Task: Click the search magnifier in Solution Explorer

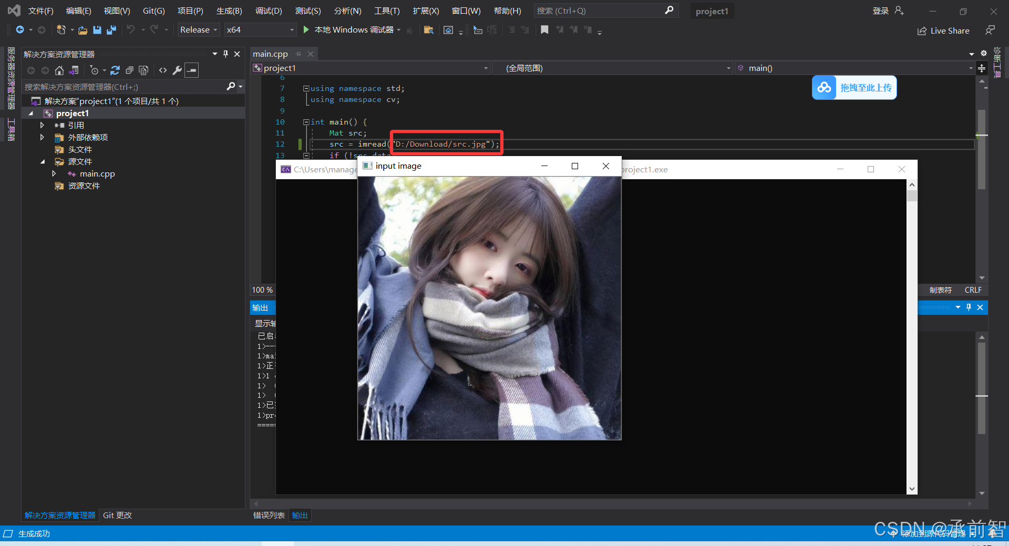Action: pos(231,86)
